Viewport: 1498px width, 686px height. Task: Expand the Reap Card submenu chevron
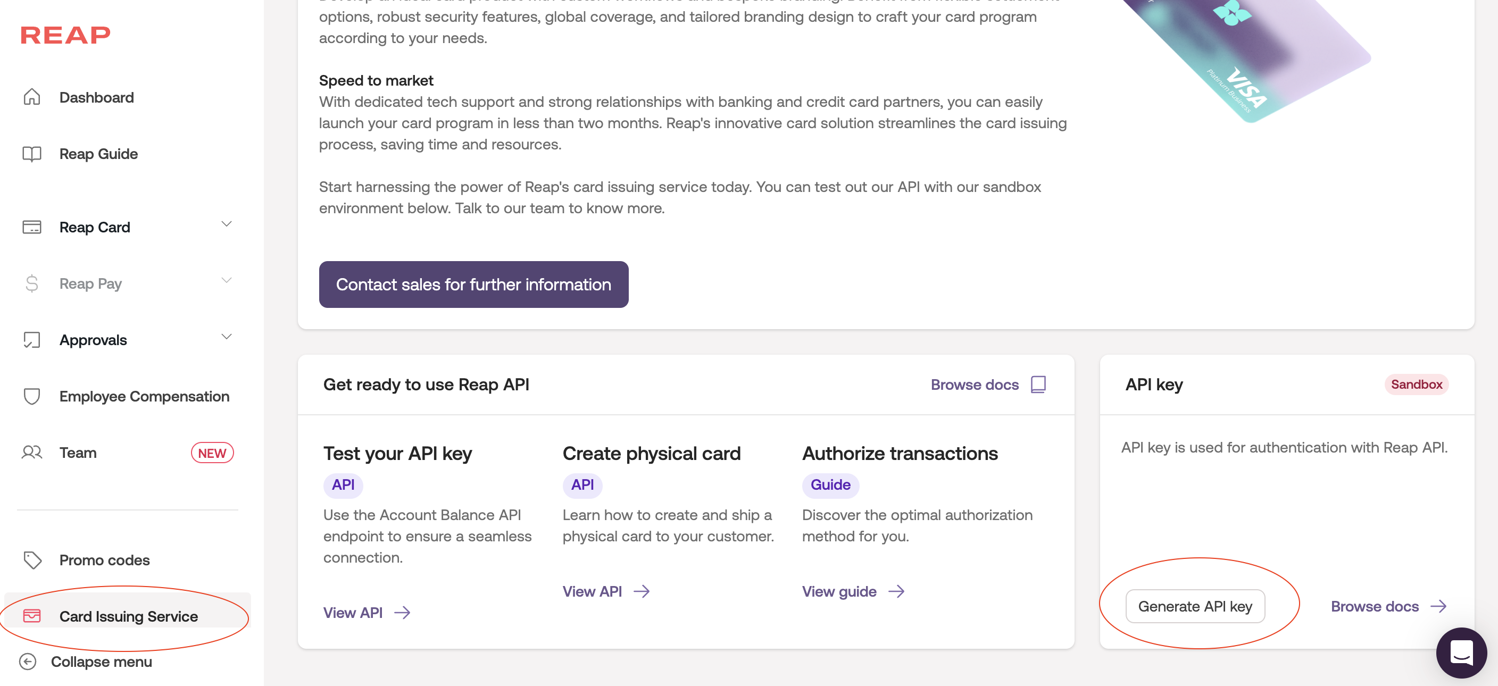point(226,224)
